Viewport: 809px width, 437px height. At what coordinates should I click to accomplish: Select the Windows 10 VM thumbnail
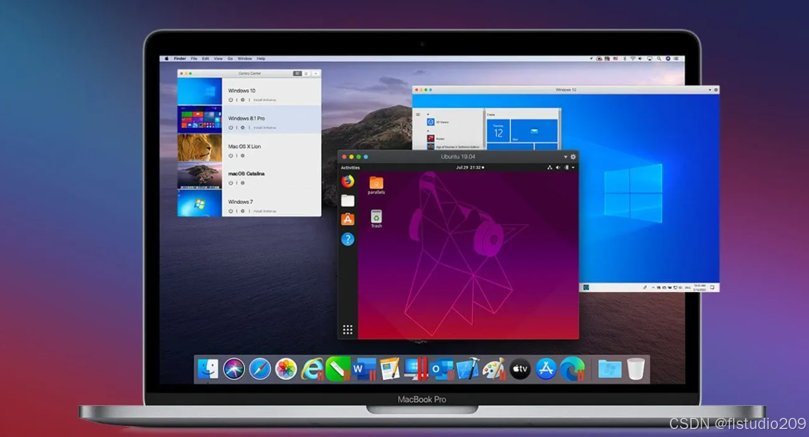tap(200, 92)
